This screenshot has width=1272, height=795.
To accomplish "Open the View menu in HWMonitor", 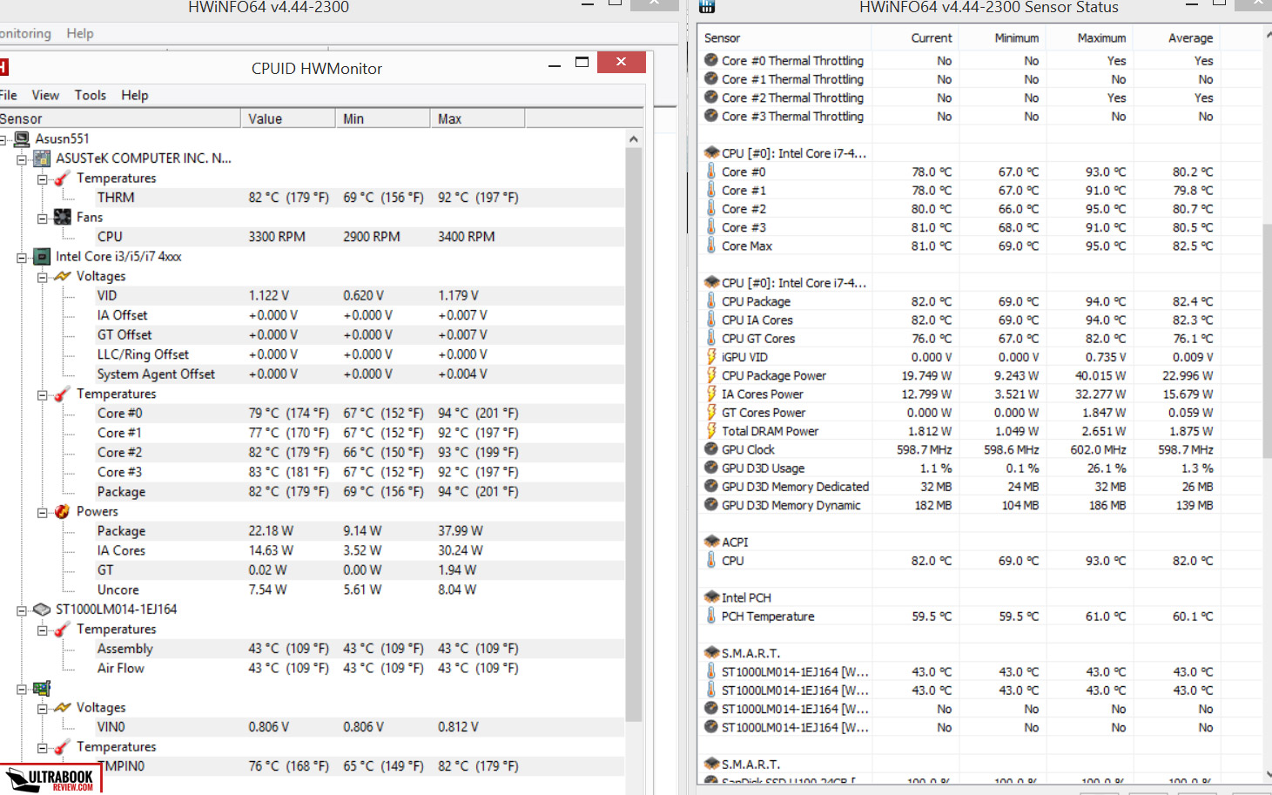I will click(x=45, y=95).
